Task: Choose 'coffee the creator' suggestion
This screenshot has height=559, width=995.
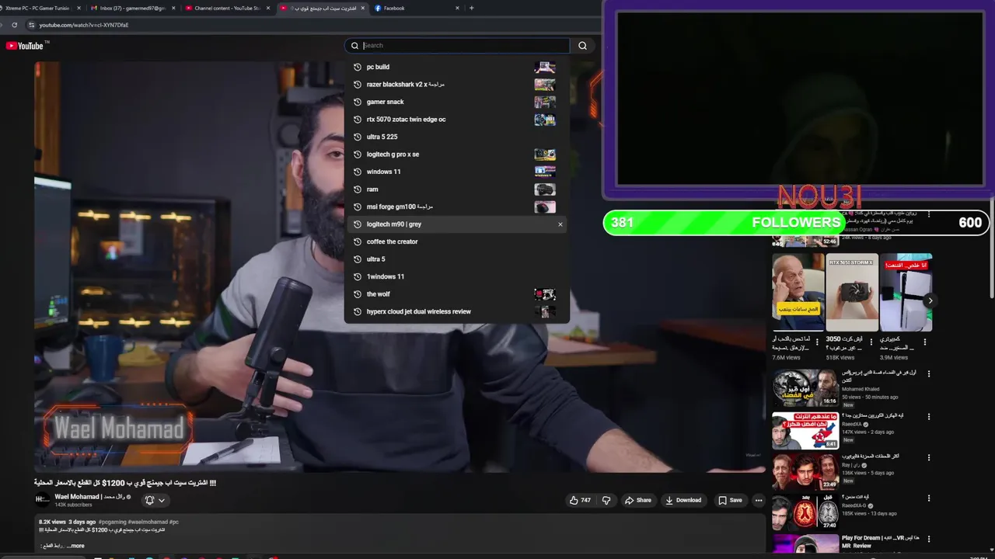Action: coord(457,241)
